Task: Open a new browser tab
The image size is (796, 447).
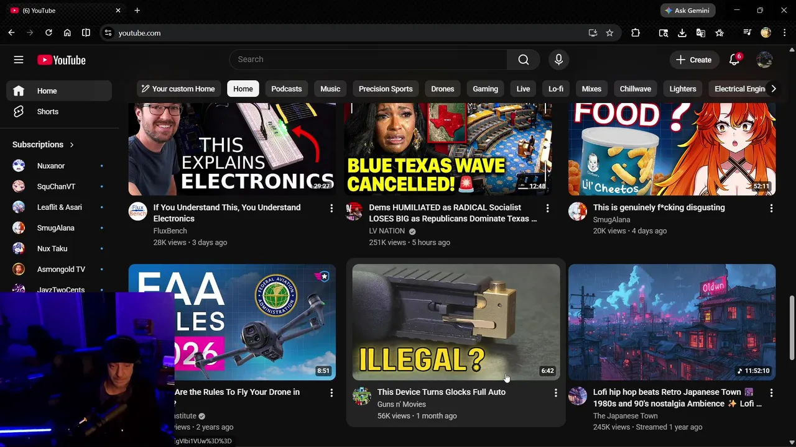Action: point(137,11)
